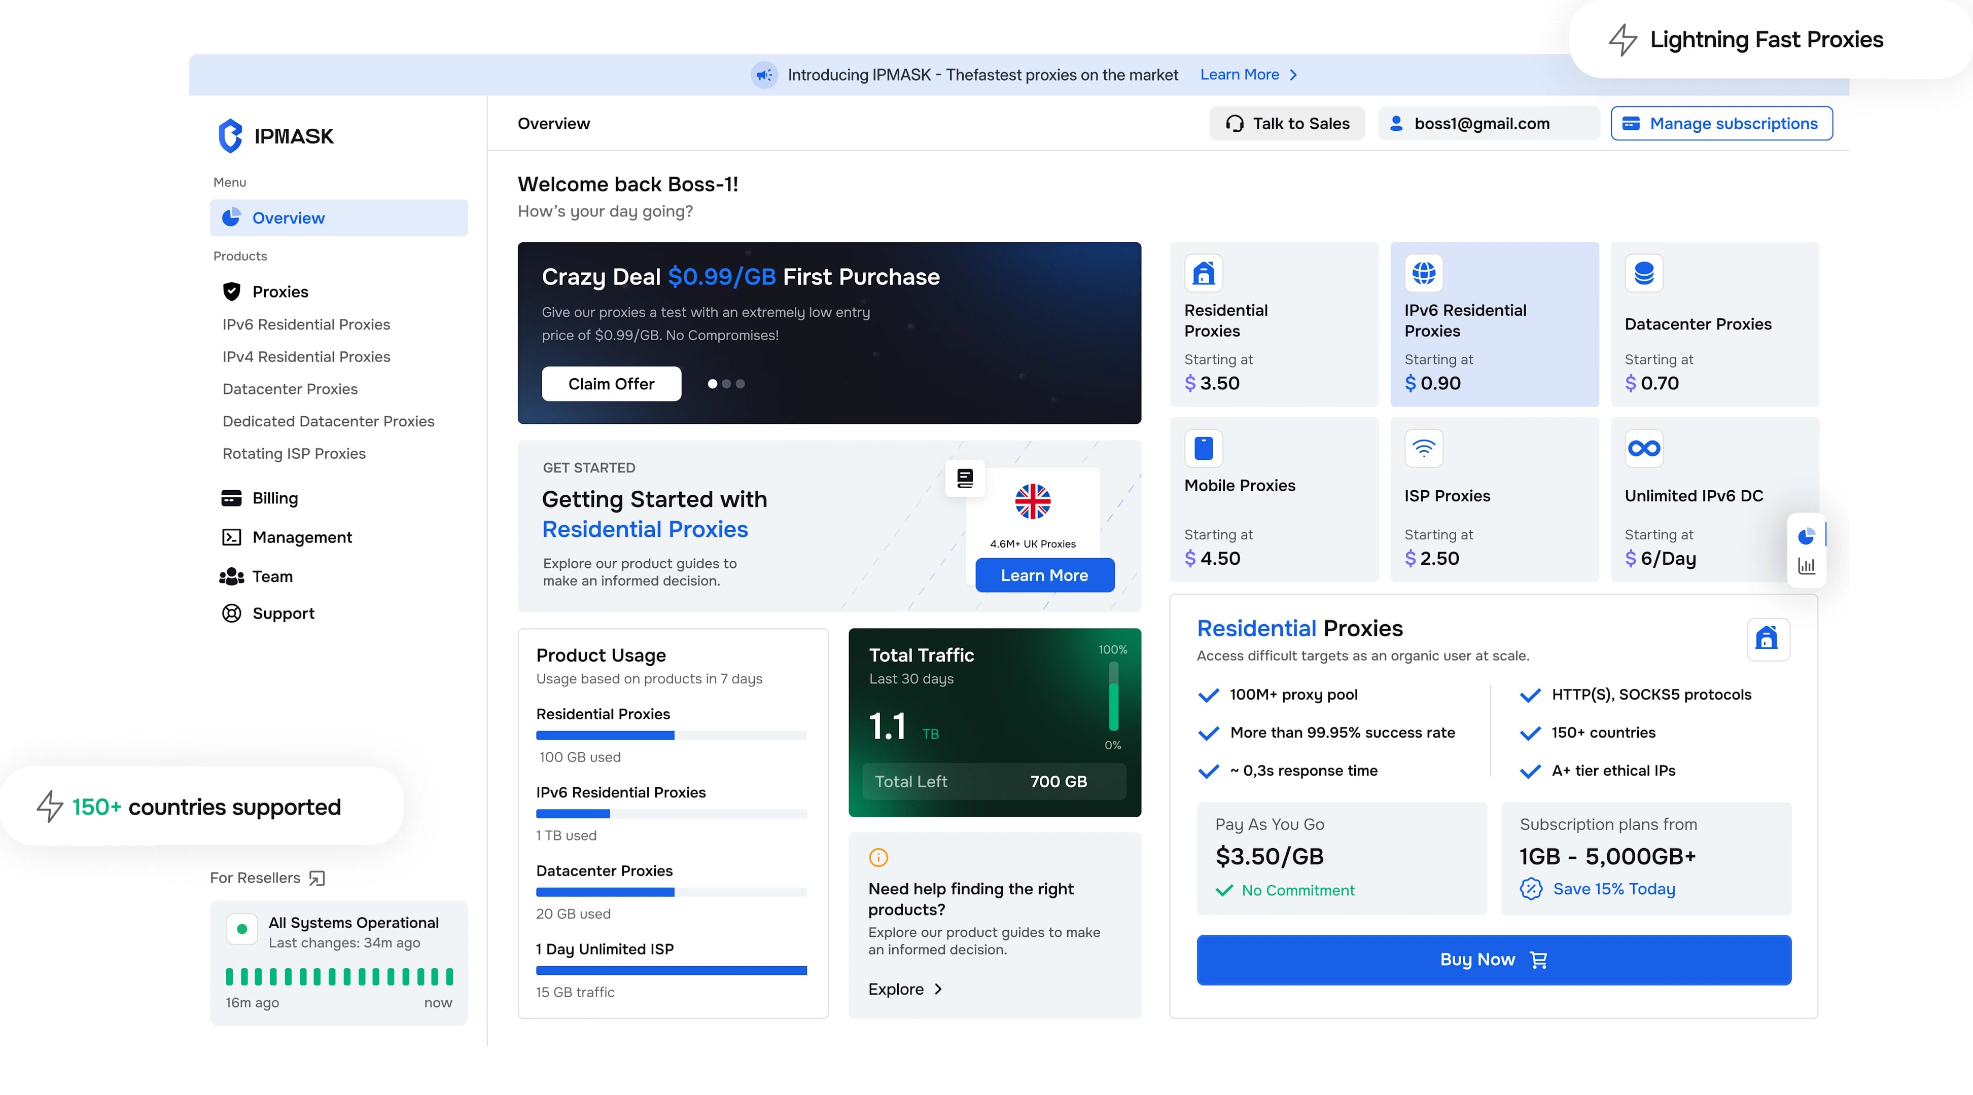This screenshot has width=1973, height=1095.
Task: Click the blue Learn More button
Action: pos(1045,575)
